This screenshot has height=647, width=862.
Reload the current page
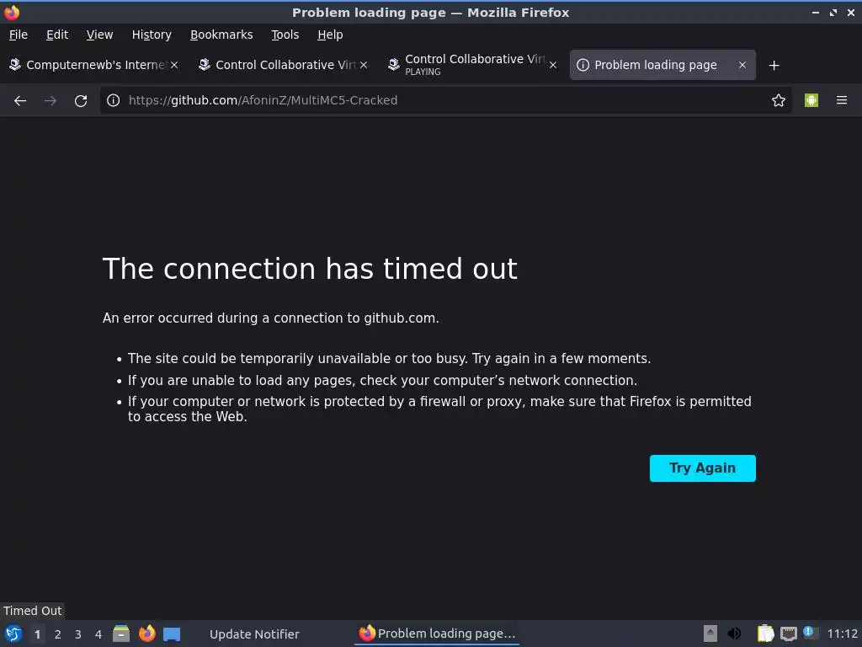point(81,101)
